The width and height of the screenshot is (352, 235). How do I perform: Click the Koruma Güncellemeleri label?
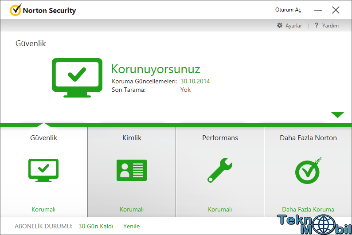pyautogui.click(x=145, y=81)
